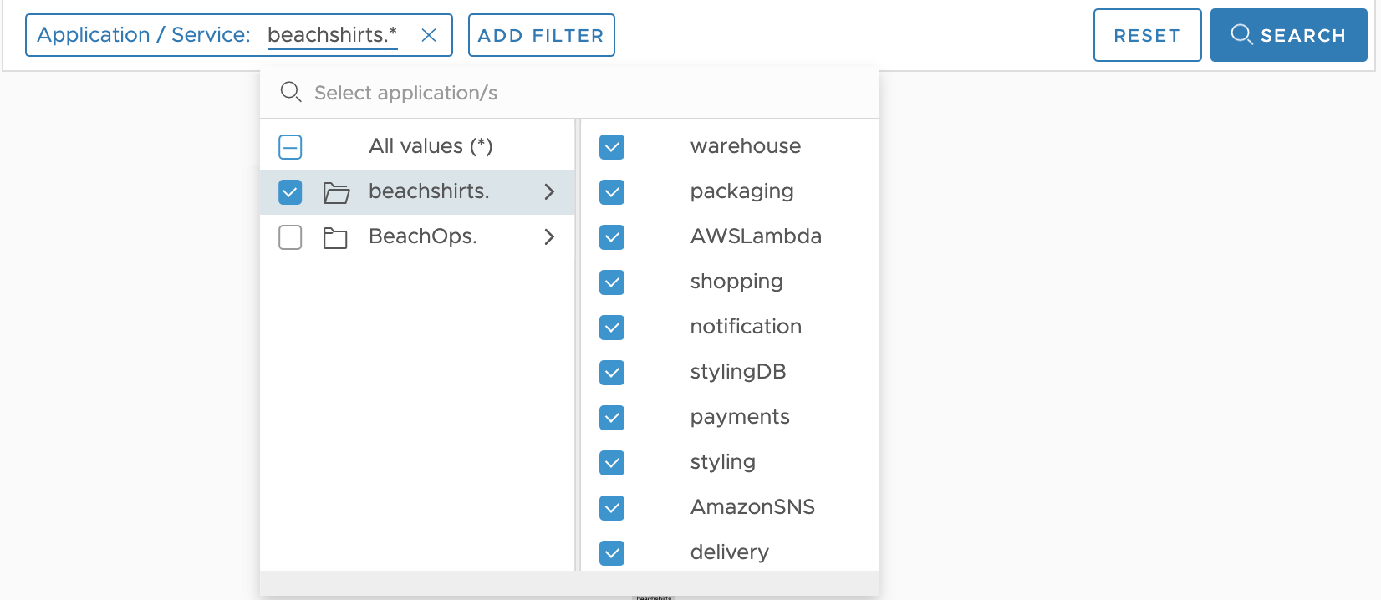The width and height of the screenshot is (1381, 600).
Task: Select the beachshirts. application name
Action: coord(429,191)
